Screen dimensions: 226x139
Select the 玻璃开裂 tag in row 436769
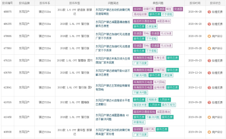tap(159, 70)
